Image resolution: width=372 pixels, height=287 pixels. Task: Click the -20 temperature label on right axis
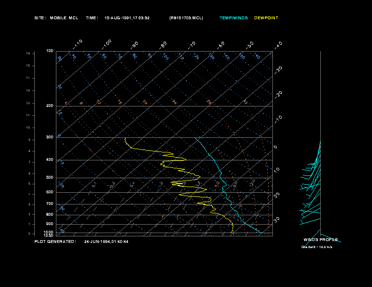point(279,95)
